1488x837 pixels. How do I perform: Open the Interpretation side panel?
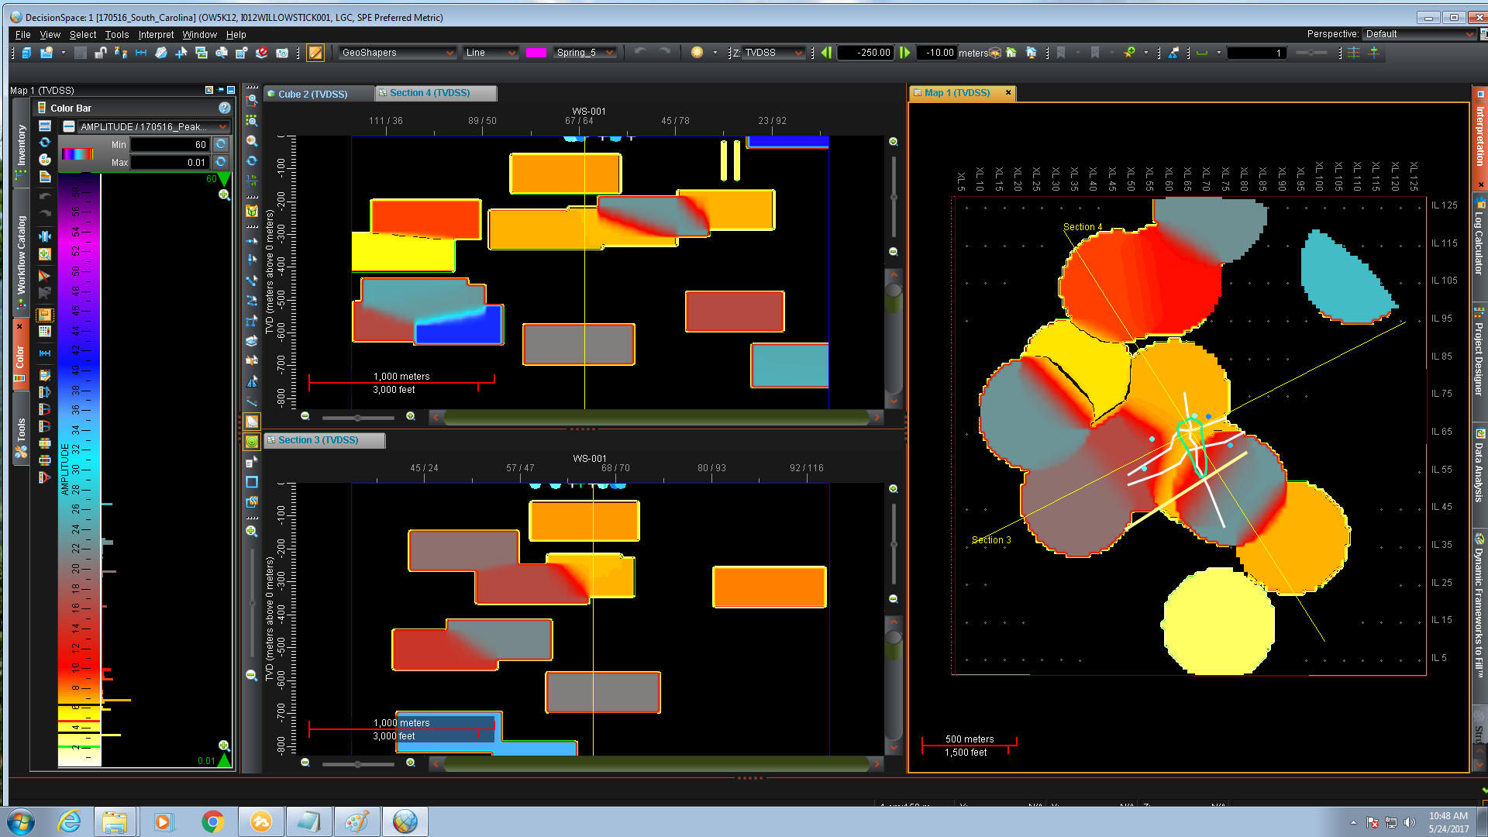point(1479,136)
